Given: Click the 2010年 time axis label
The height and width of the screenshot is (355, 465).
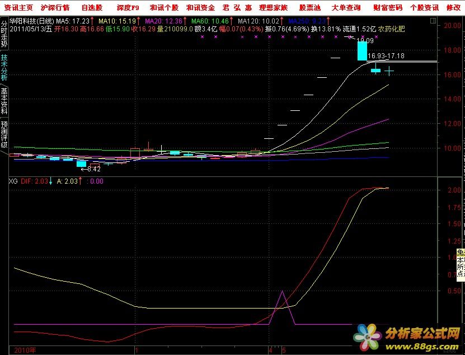Looking at the screenshot, I should click(25, 351).
